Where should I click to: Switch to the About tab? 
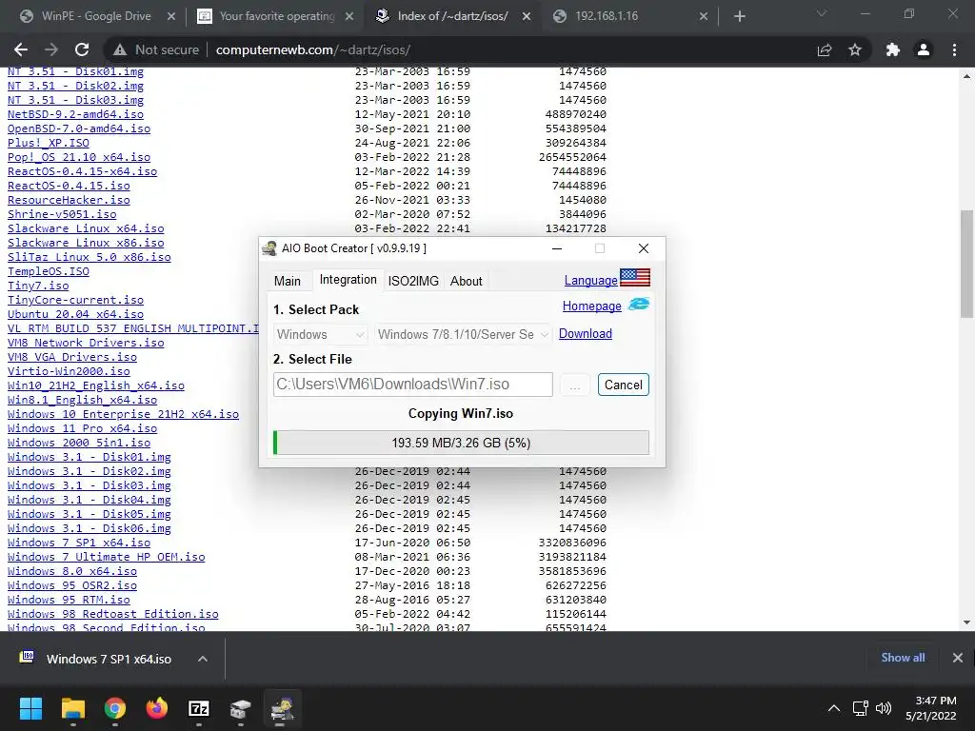point(467,281)
